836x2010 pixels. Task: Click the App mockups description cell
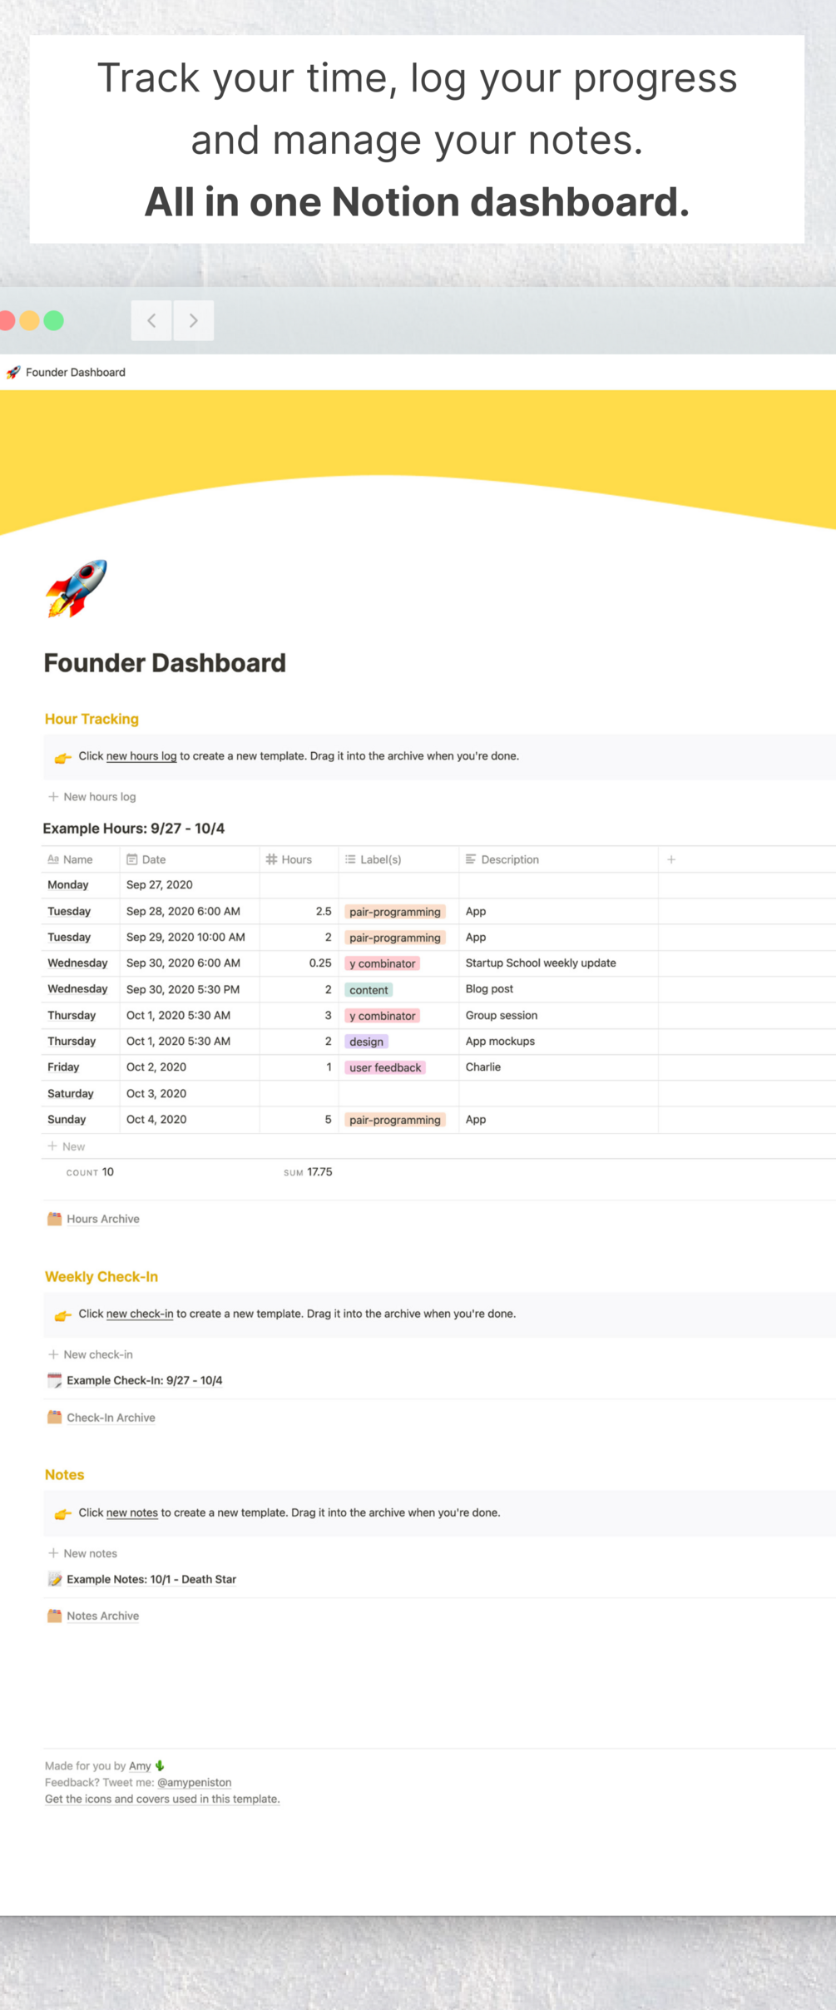559,1042
